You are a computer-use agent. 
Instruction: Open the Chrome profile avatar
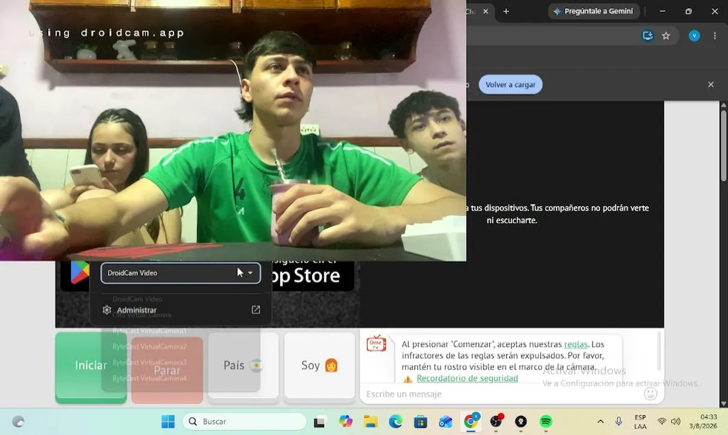point(694,36)
